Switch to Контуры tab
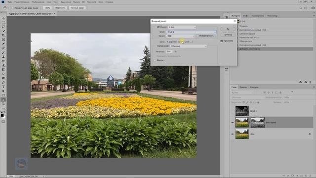The width and height of the screenshot is (316, 178). 254,87
